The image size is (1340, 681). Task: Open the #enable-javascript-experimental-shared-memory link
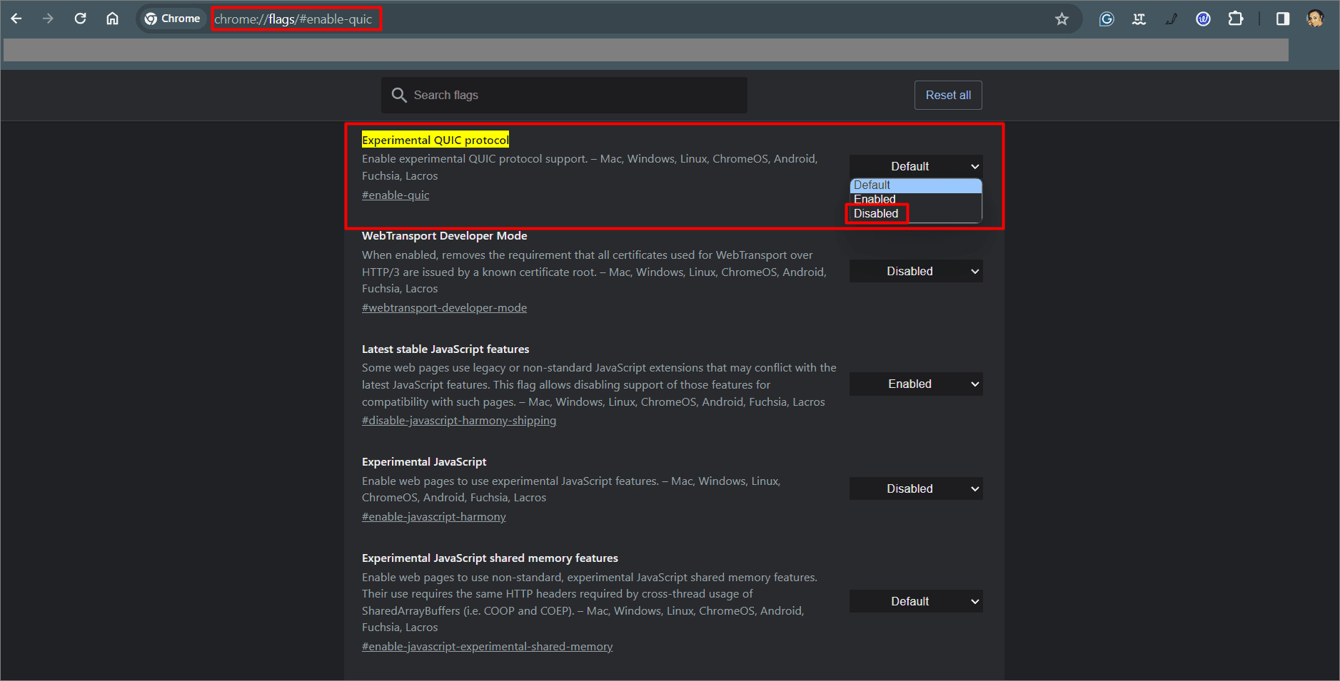click(488, 647)
